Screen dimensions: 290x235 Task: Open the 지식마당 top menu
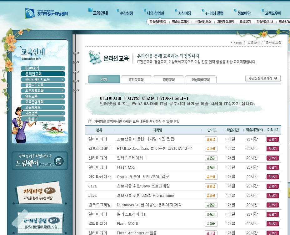(184, 13)
